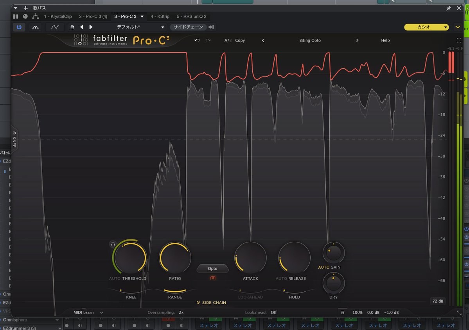Click the RANGE slider
Image resolution: width=469 pixels, height=330 pixels.
[x=175, y=291]
